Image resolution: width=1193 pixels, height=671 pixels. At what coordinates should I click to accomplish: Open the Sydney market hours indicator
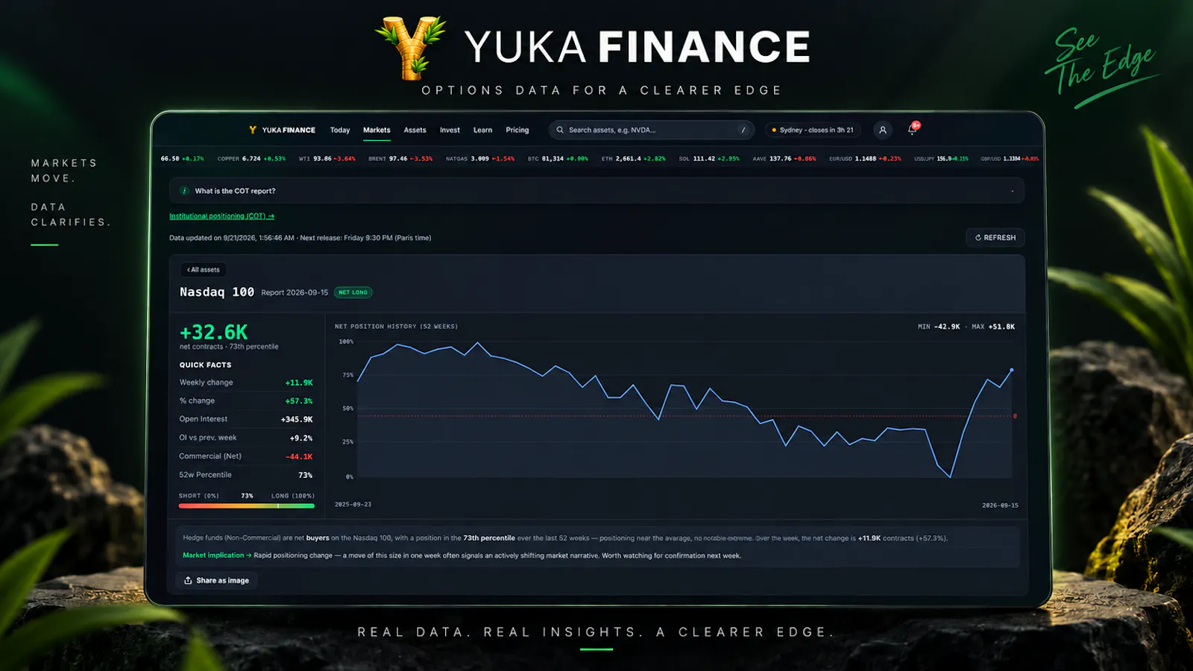tap(813, 130)
